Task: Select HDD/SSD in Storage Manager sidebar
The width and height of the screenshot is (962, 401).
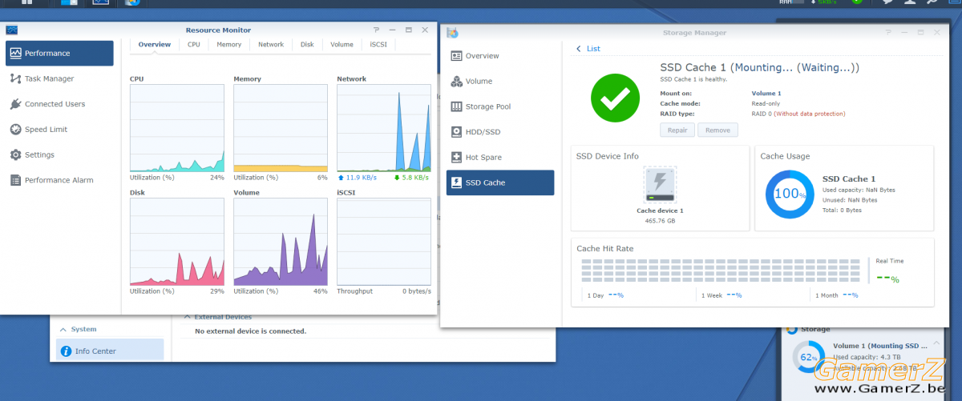Action: click(x=500, y=132)
